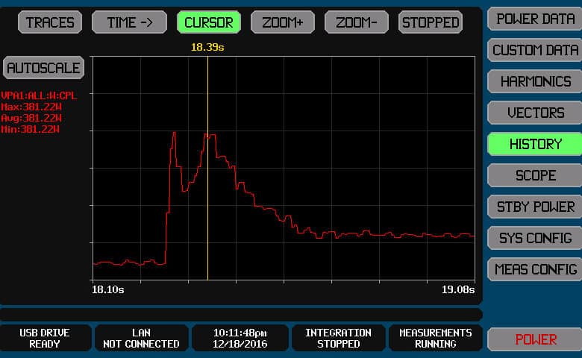Select the 19.08s end time label
This screenshot has width=582, height=358.
458,289
